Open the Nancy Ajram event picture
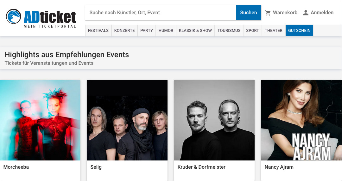 (301, 120)
